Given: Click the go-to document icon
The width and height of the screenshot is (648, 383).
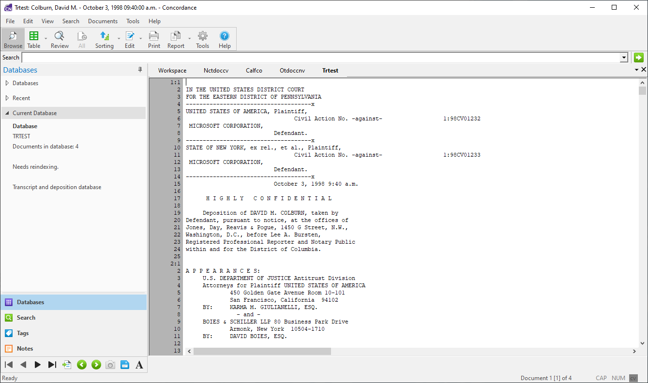Looking at the screenshot, I should click(x=67, y=365).
